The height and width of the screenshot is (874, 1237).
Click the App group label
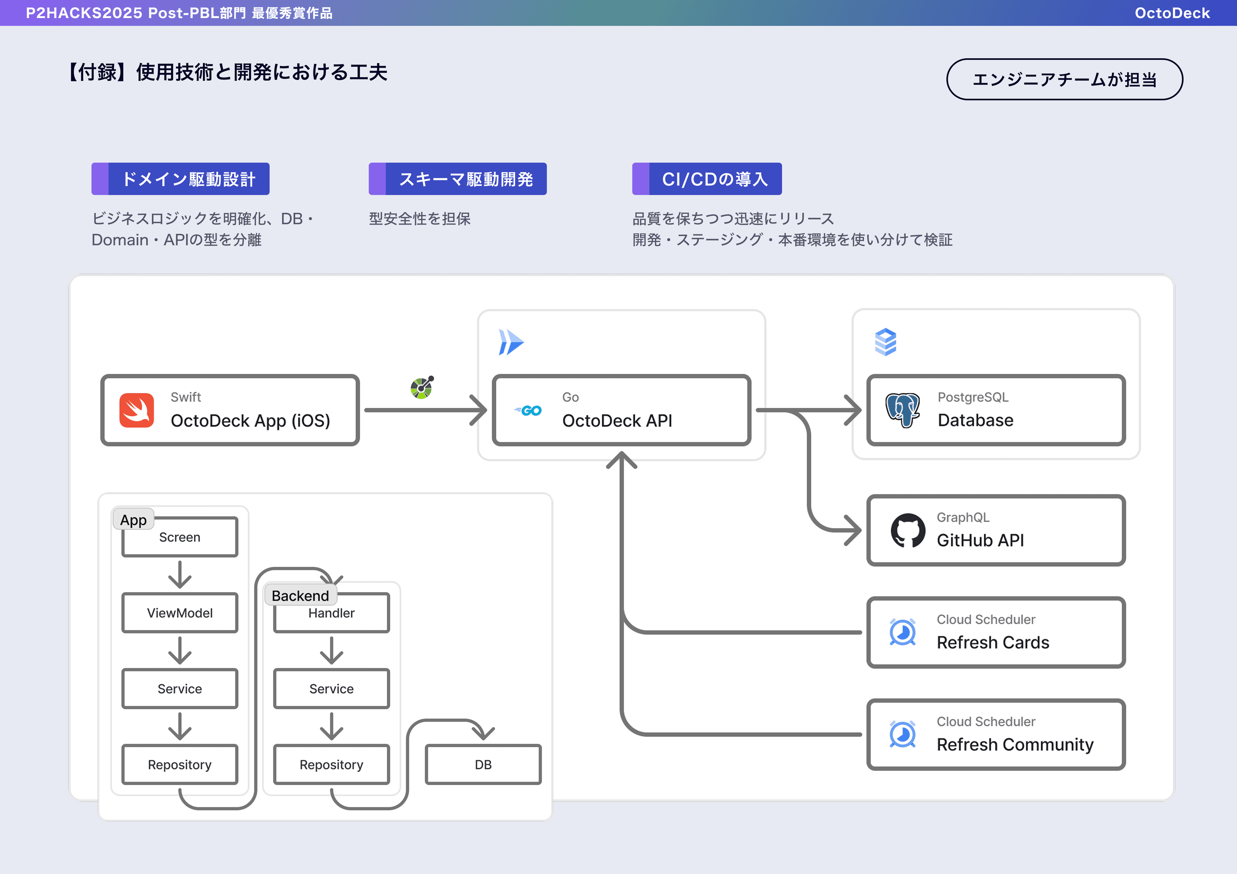coord(134,520)
